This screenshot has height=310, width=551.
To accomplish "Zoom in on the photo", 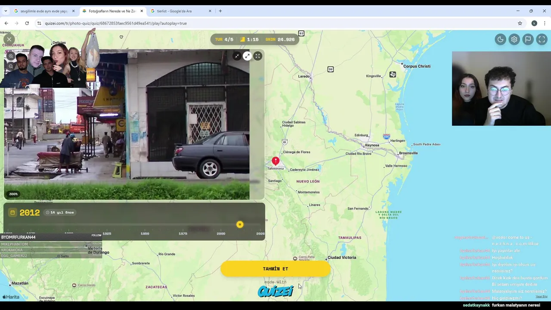I will pyautogui.click(x=11, y=56).
